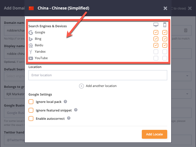Screen dimensions: 196x147
Task: Click Add another location link
Action: coord(98,86)
